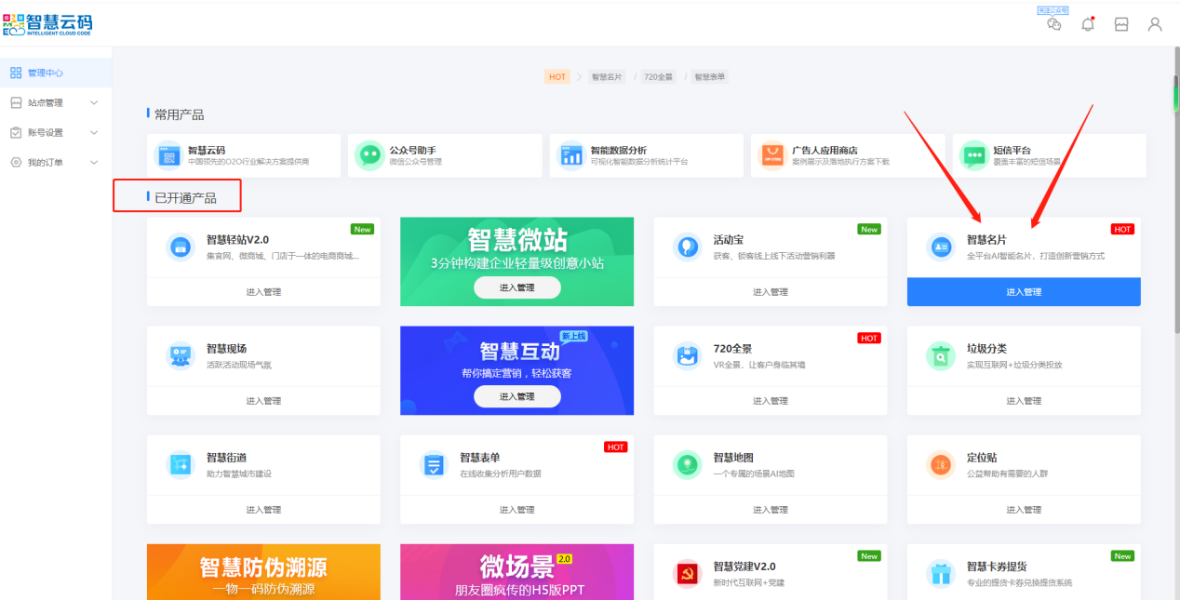Click 进入管理 under 智慧名片
This screenshot has width=1180, height=600.
[x=1024, y=292]
